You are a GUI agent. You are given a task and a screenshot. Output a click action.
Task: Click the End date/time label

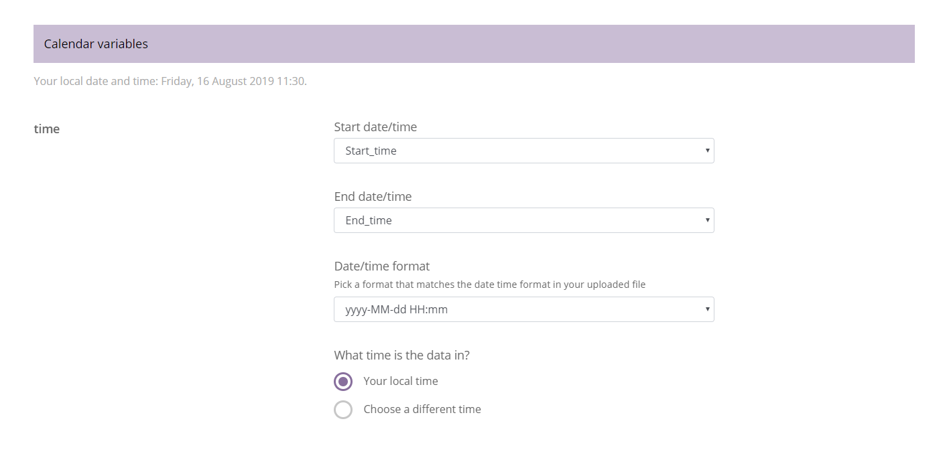373,196
